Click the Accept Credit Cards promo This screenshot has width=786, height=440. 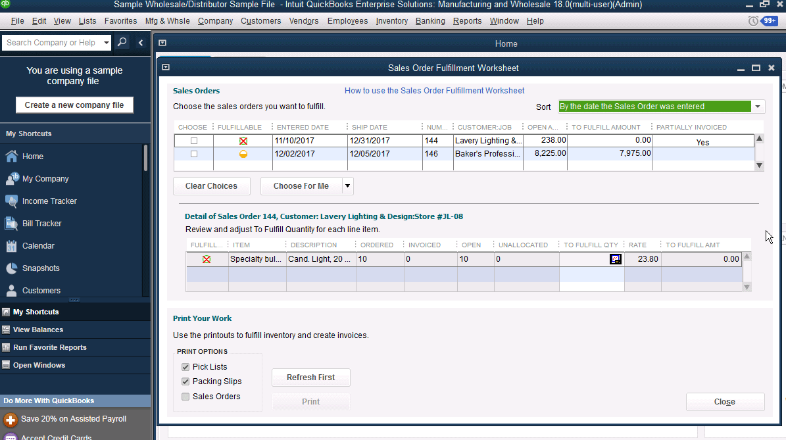56,437
